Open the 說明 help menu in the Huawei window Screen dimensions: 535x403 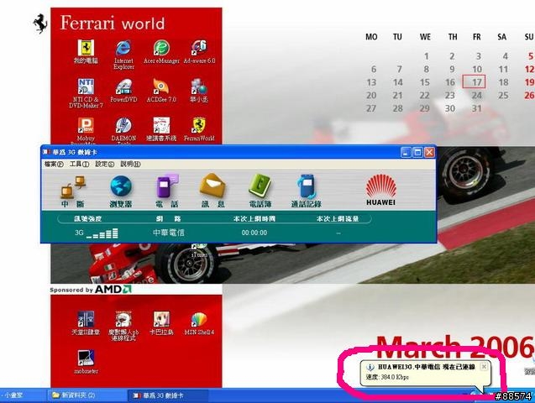pyautogui.click(x=130, y=165)
